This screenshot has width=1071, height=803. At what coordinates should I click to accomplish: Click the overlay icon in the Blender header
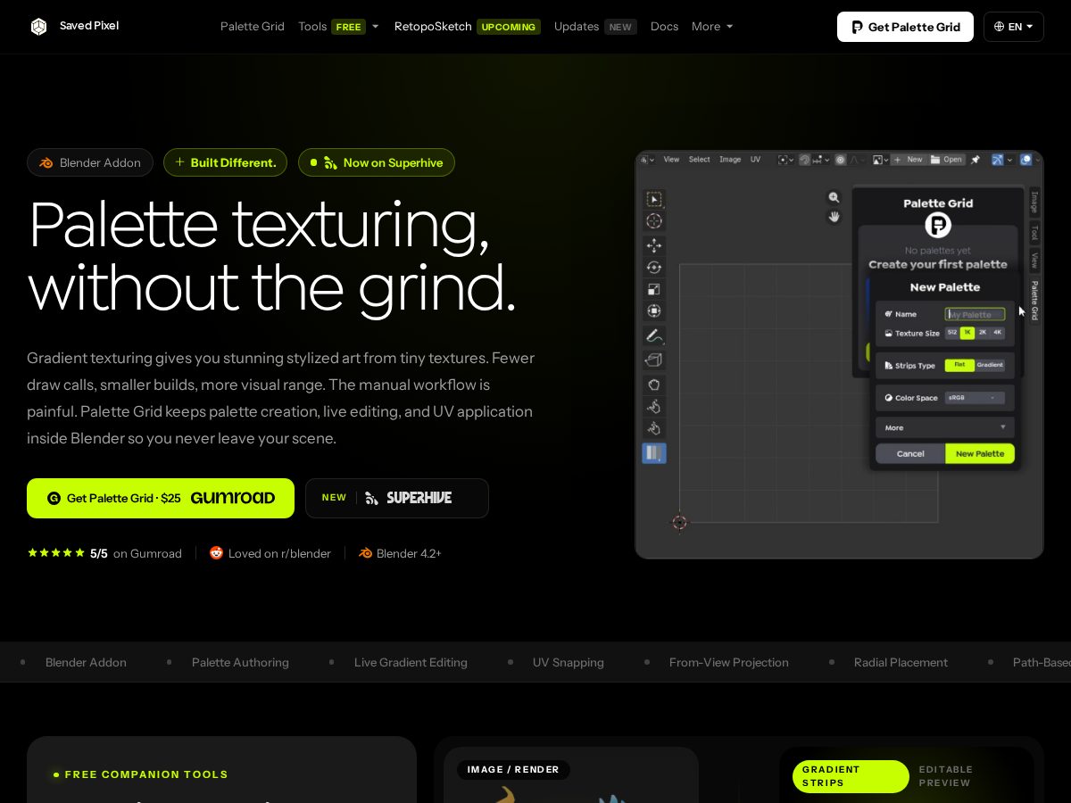click(1026, 160)
